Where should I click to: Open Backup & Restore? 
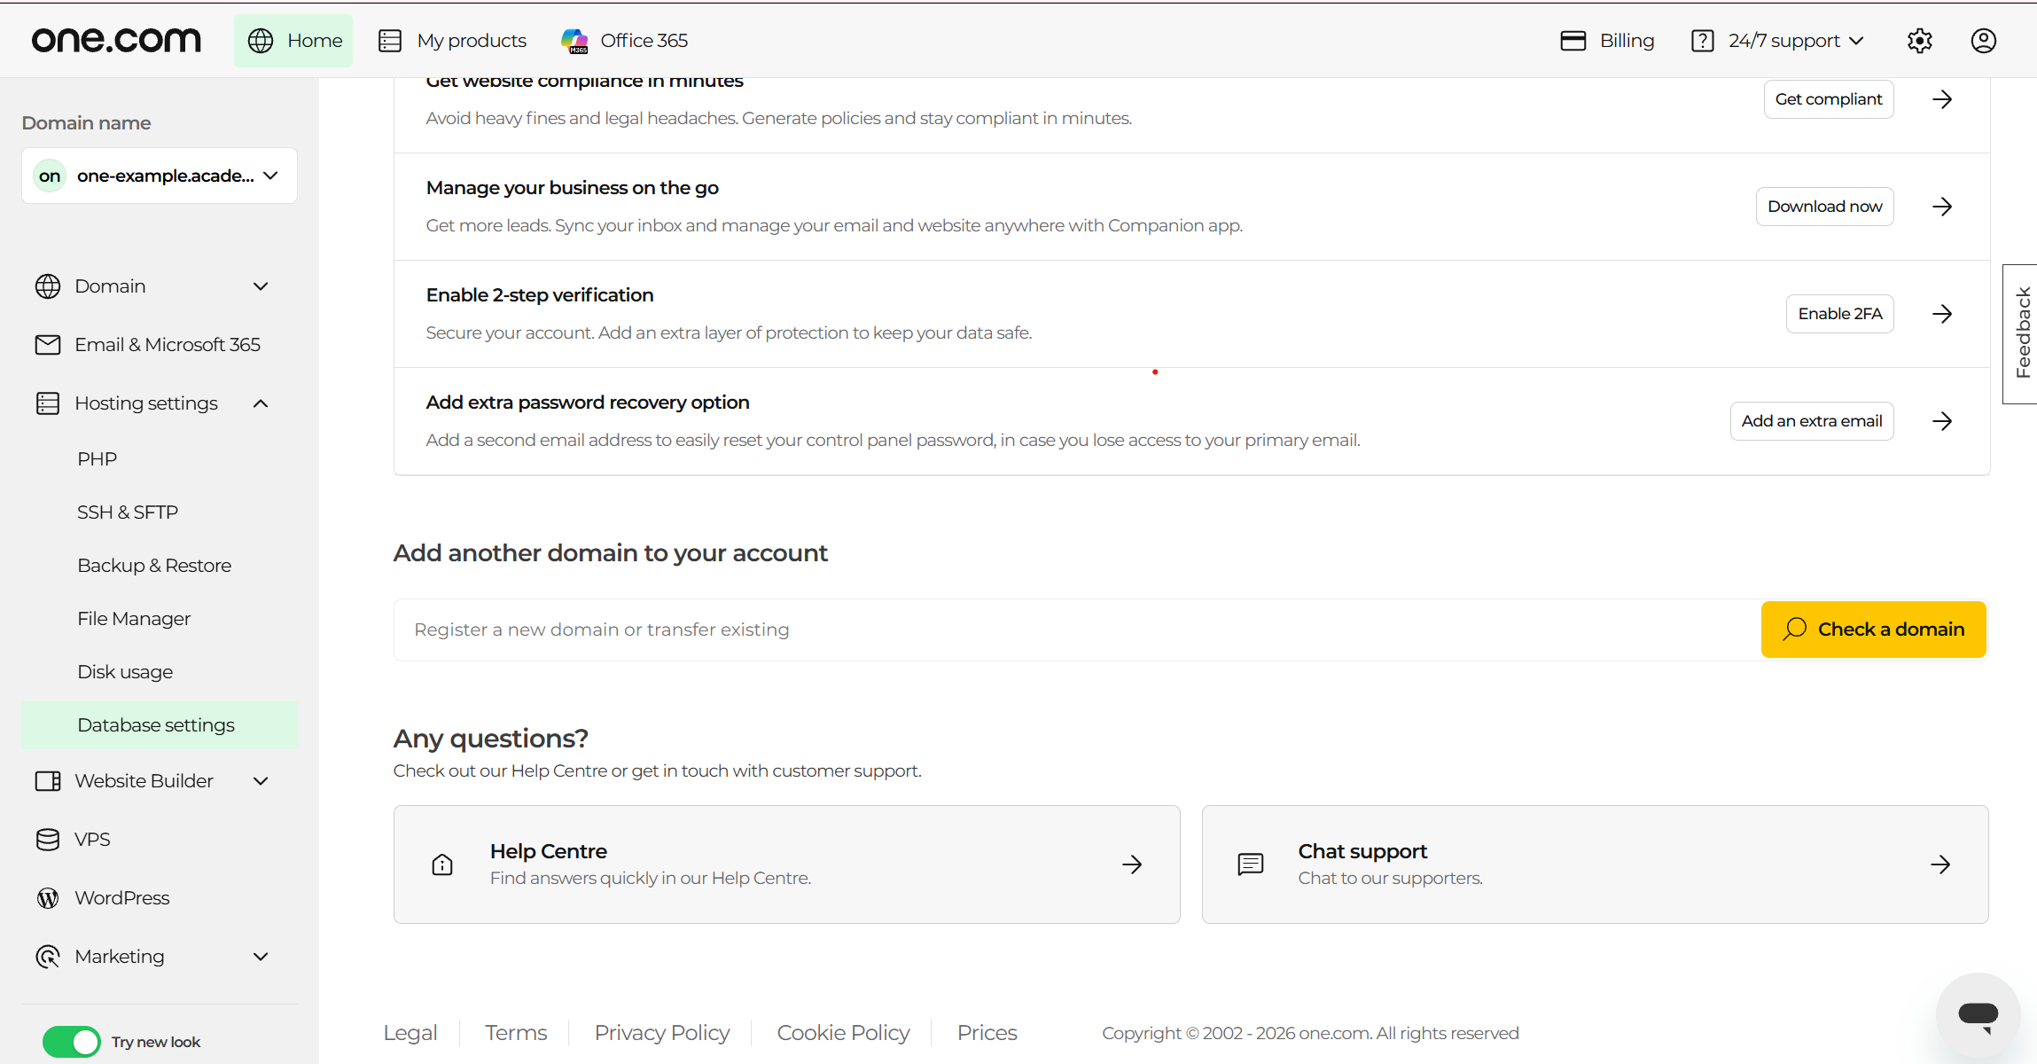[x=154, y=566]
